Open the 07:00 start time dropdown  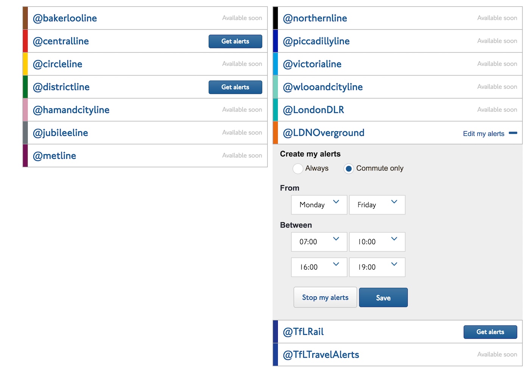pyautogui.click(x=319, y=242)
